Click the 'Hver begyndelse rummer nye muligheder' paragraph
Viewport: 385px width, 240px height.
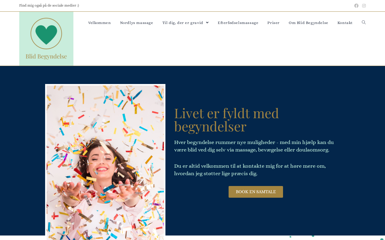(254, 146)
